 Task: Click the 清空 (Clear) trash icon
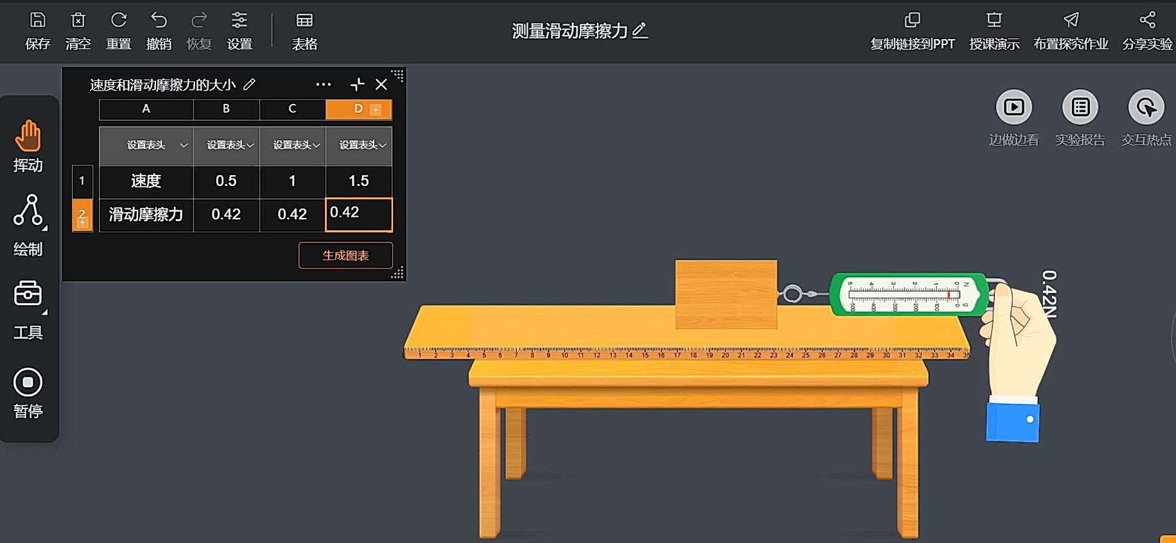[x=78, y=21]
